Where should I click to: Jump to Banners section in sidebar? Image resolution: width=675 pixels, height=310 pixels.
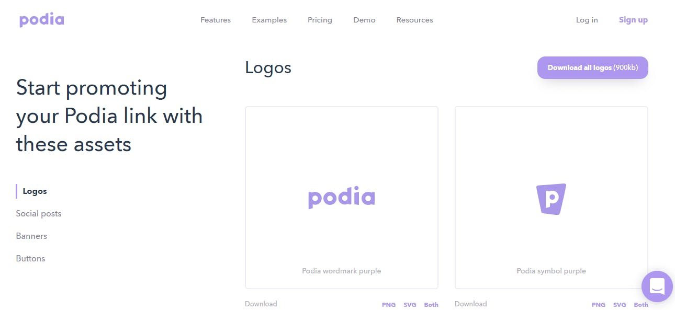click(x=31, y=236)
